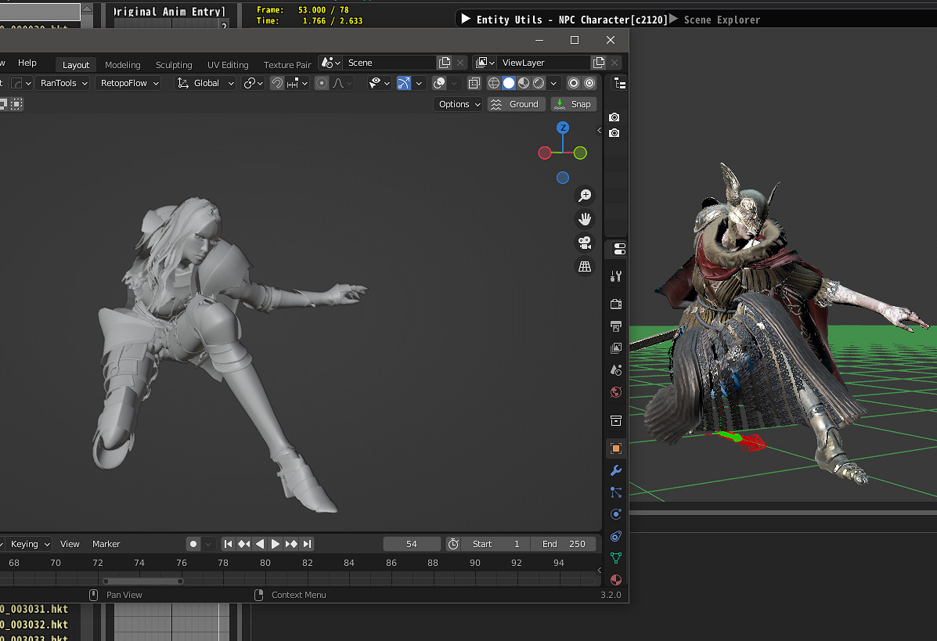Expand the RetopoFlow dropdown menu
The image size is (937, 641).
click(128, 83)
